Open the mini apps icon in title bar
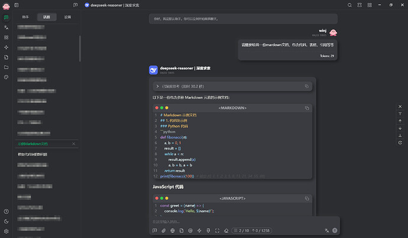The width and height of the screenshot is (408, 238). tap(370, 5)
